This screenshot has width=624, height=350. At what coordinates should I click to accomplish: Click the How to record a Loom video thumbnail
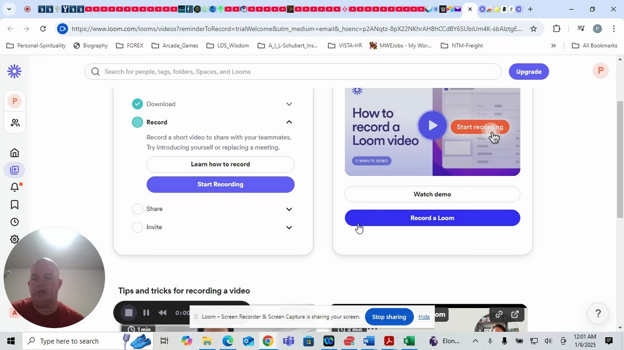[432, 132]
